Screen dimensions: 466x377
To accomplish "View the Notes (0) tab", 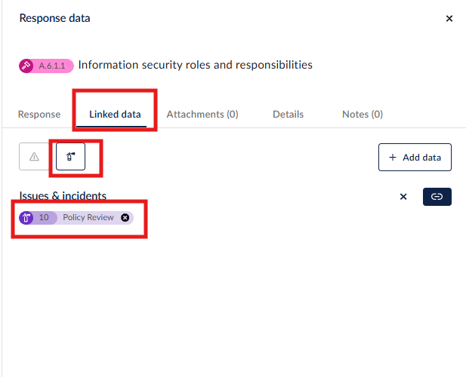I will click(363, 115).
